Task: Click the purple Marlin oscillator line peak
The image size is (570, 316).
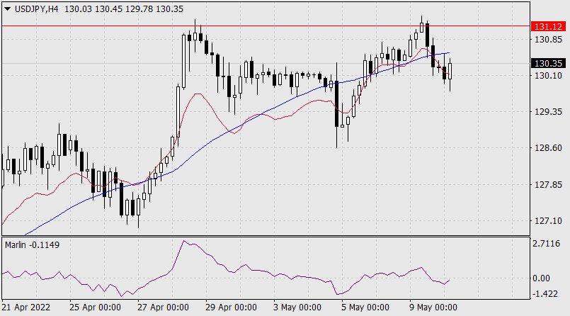Action: [x=183, y=242]
